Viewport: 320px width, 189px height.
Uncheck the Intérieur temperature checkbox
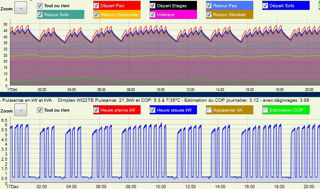click(x=153, y=15)
